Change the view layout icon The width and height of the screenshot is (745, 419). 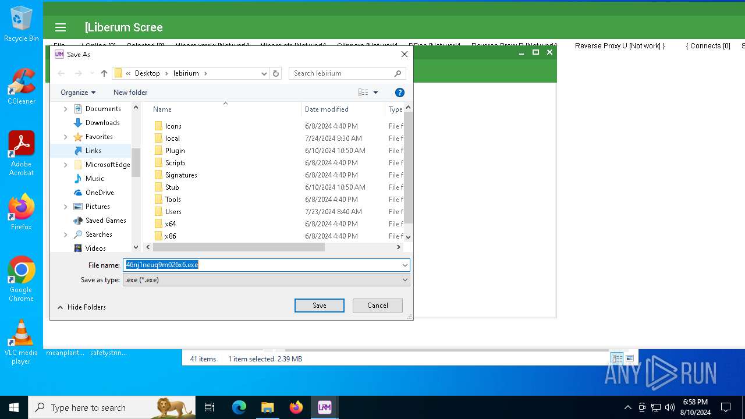(x=363, y=93)
